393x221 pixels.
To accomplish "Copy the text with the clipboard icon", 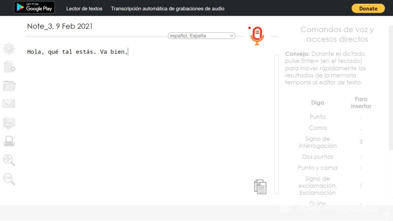I will (x=260, y=187).
